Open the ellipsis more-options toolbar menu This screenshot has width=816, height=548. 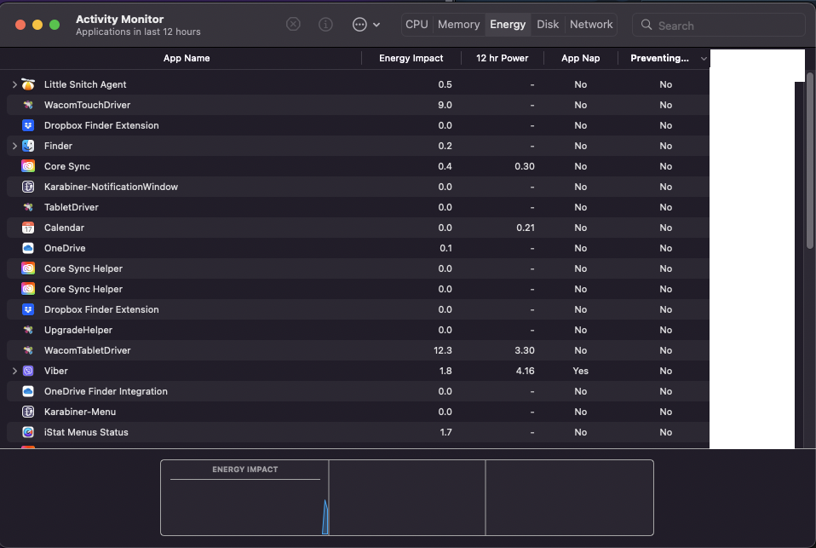pyautogui.click(x=366, y=25)
